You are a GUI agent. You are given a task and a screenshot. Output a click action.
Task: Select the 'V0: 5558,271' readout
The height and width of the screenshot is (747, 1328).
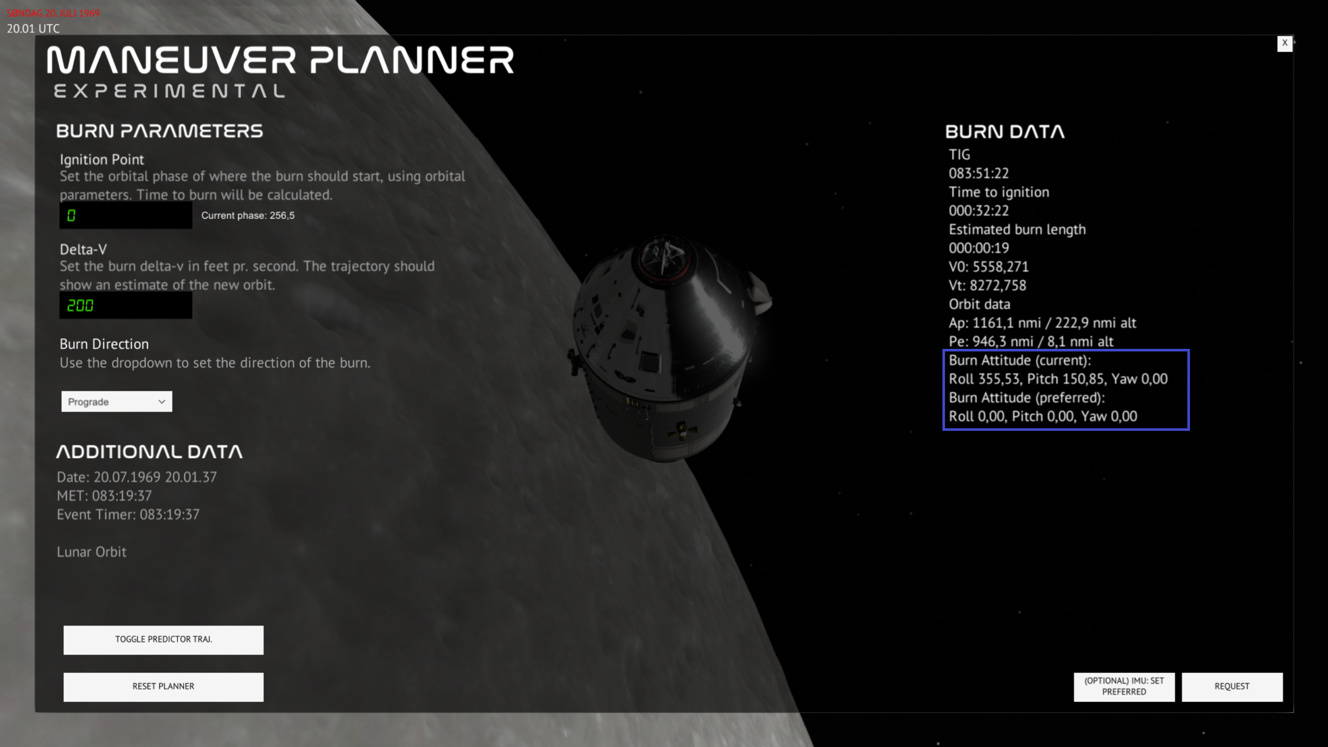[989, 267]
